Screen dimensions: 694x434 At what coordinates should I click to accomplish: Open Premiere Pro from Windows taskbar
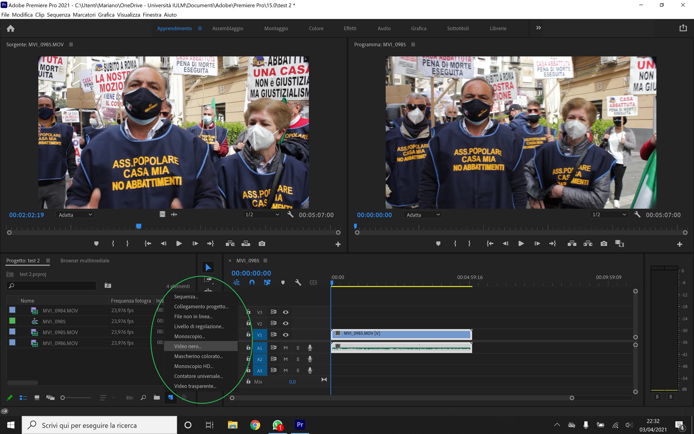[x=300, y=424]
